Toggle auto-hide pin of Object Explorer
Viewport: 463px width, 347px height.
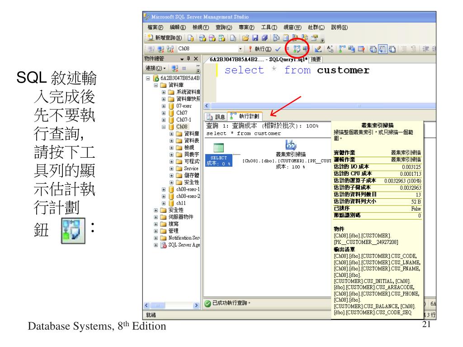(189, 58)
